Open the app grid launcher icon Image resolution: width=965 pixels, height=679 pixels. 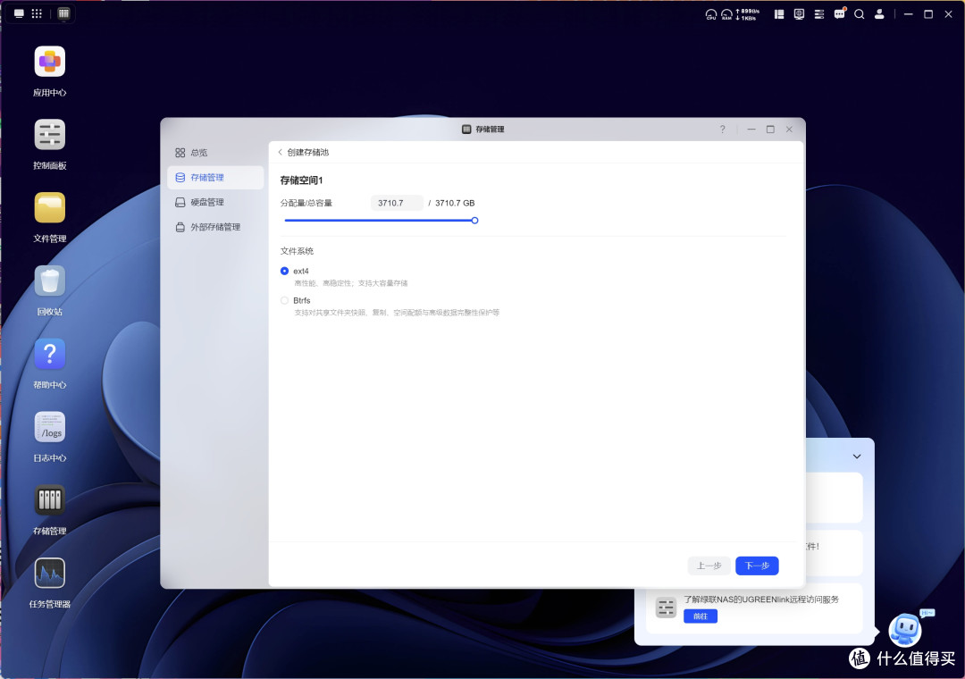(37, 13)
